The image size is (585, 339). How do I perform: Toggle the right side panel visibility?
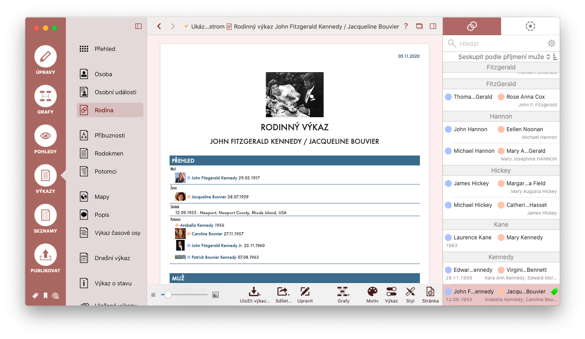[x=433, y=26]
